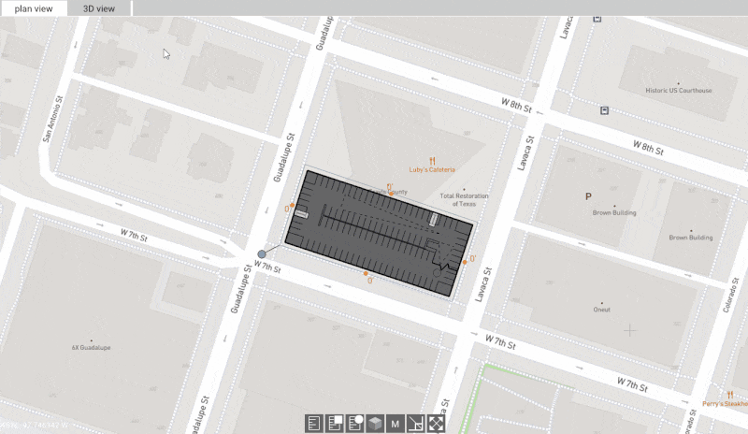748x434 pixels.
Task: Click the Oneut label
Action: click(x=601, y=310)
